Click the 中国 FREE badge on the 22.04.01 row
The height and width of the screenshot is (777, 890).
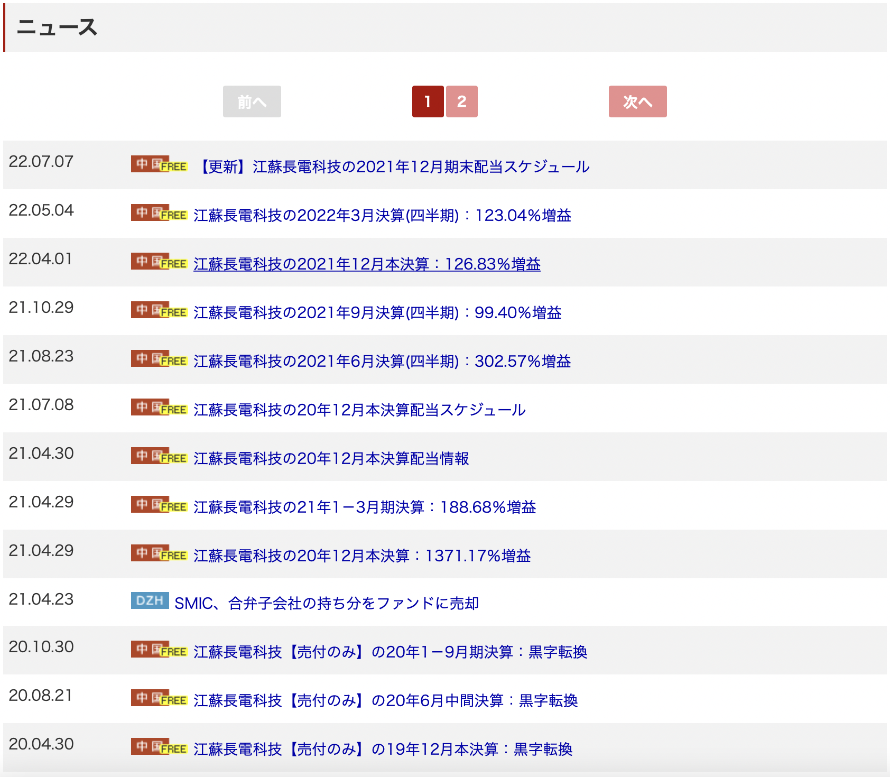[x=159, y=262]
